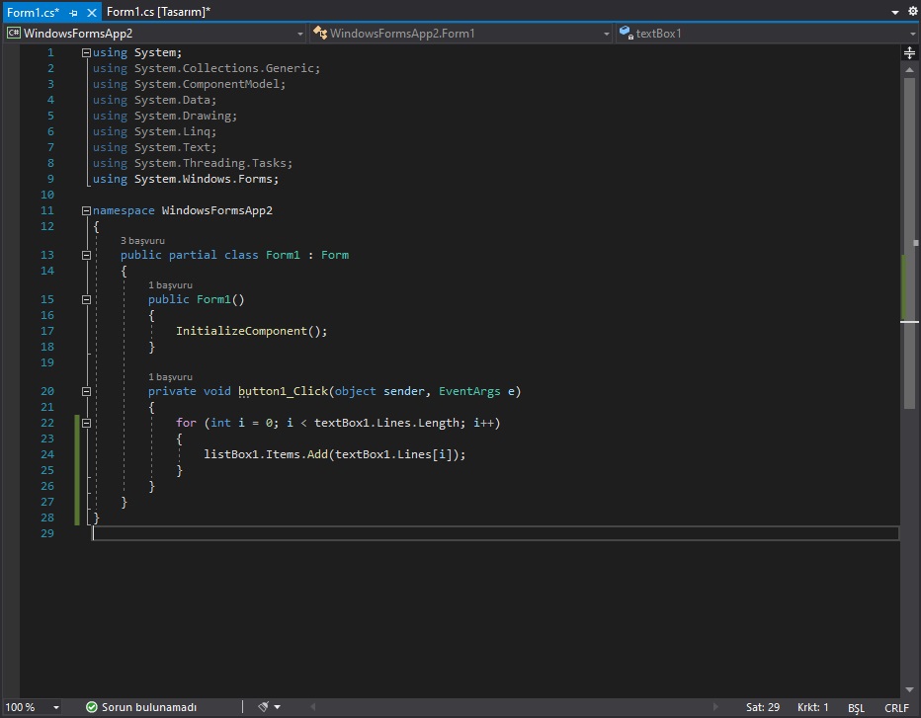
Task: Click the vertical scrollbar thumb
Action: tap(909, 243)
